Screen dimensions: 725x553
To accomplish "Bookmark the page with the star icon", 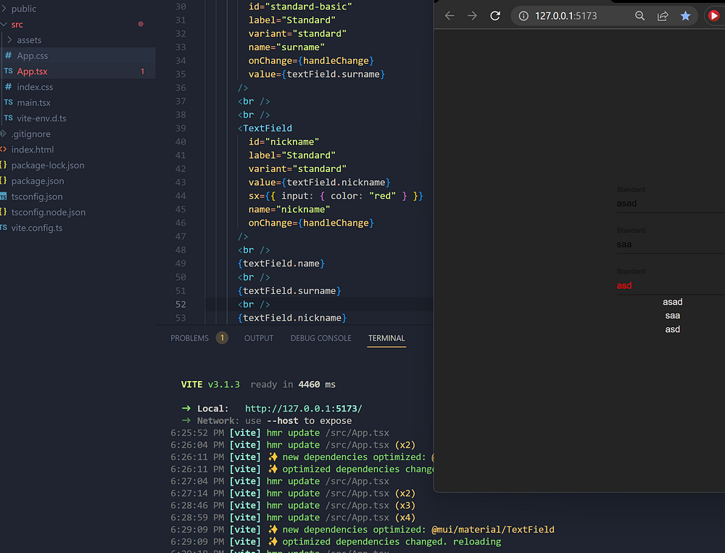I will [685, 16].
